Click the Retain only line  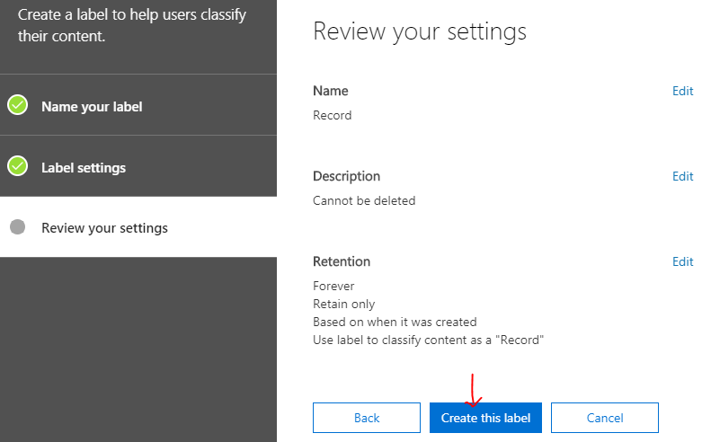click(344, 305)
